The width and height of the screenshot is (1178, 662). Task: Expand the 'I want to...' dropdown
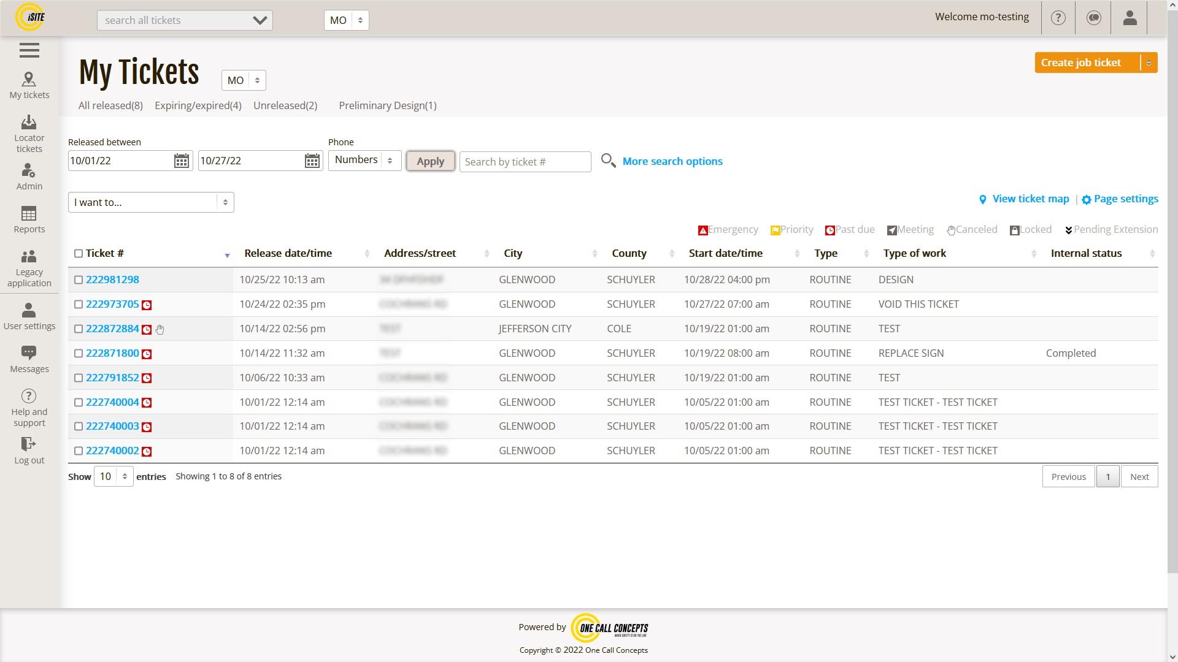tap(151, 202)
